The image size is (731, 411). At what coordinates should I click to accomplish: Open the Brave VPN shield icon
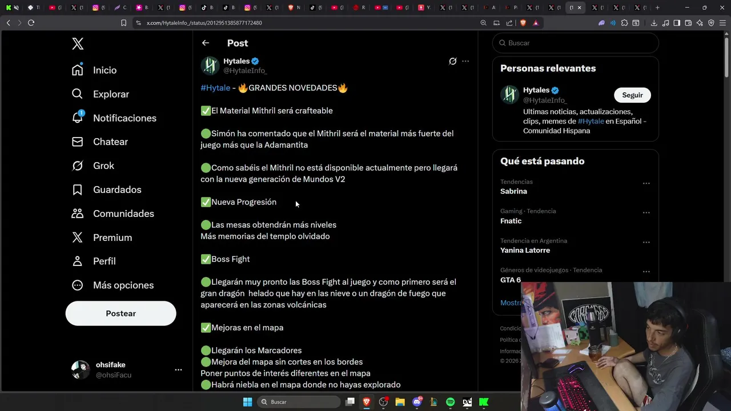(x=711, y=23)
